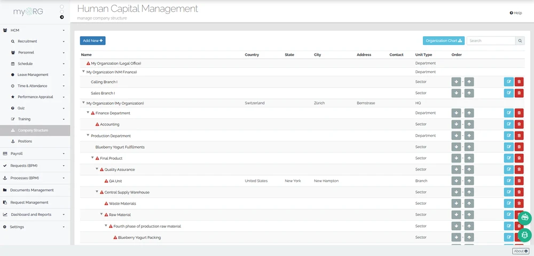Open the Training menu
Image resolution: width=534 pixels, height=256 pixels.
click(x=35, y=119)
